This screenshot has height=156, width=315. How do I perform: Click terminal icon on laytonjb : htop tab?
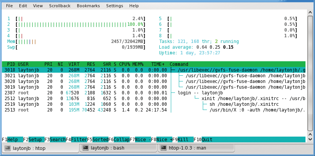pos(8,148)
